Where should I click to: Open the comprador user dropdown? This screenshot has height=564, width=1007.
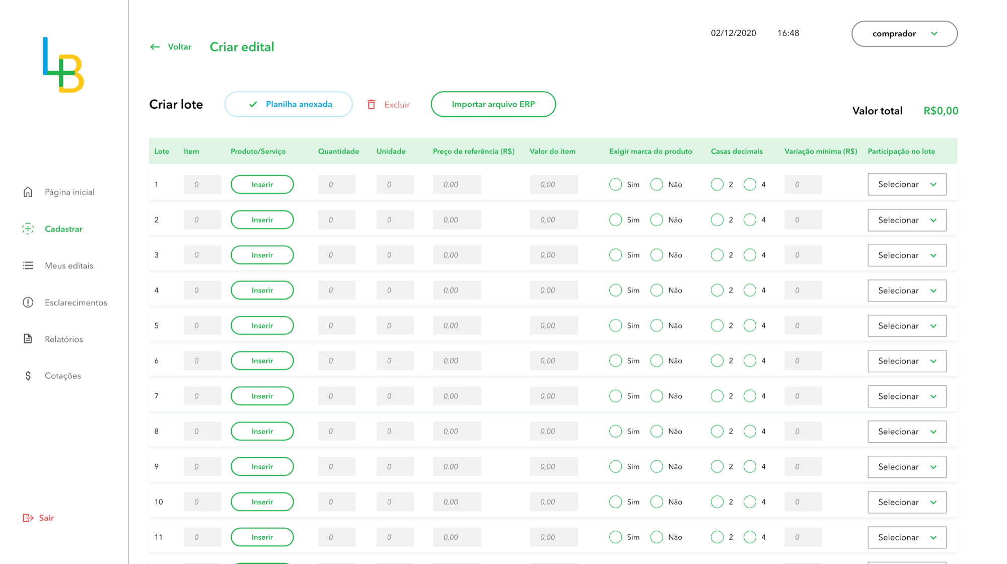[904, 34]
